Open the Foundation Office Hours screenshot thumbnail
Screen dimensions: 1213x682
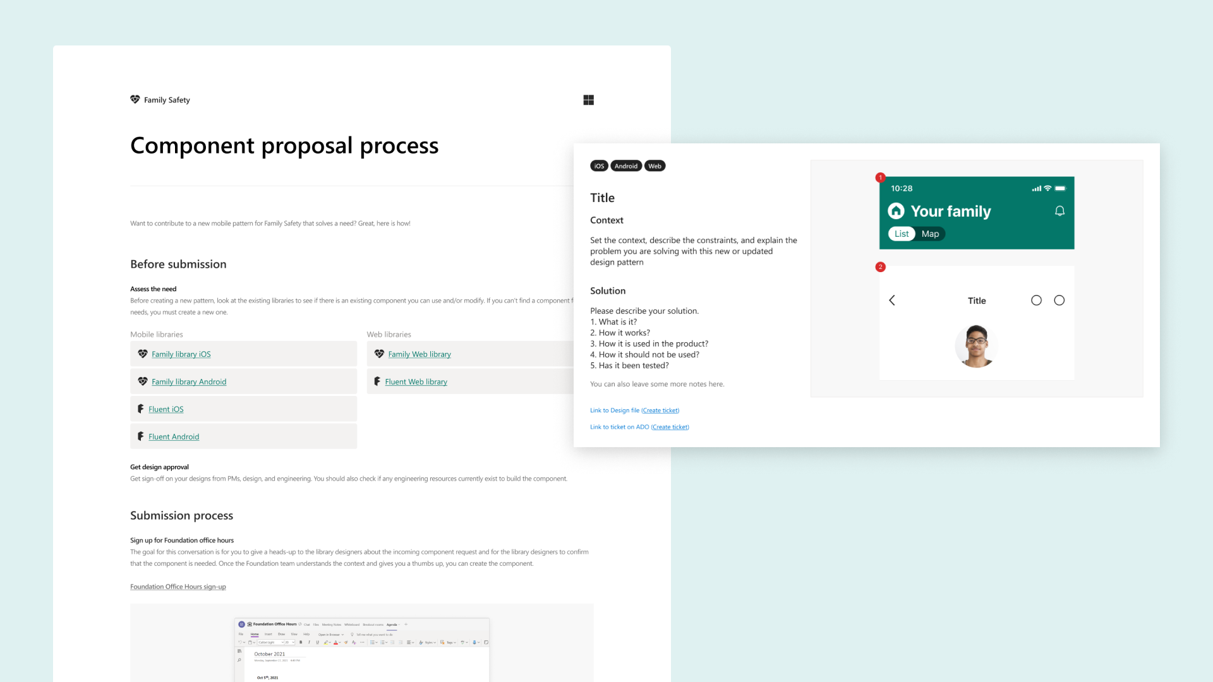coord(361,649)
